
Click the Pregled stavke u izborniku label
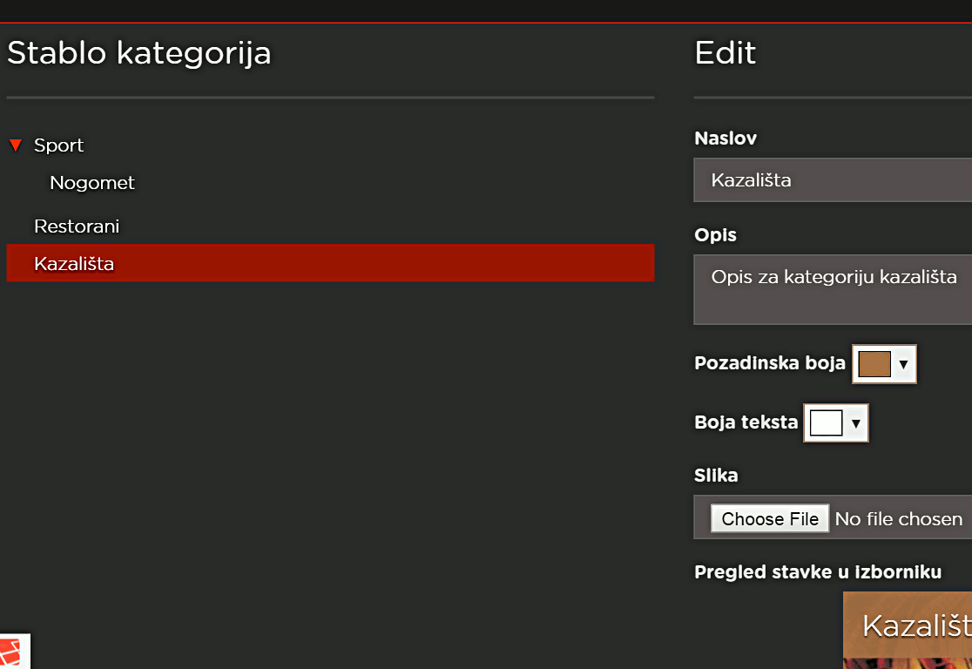(x=818, y=572)
